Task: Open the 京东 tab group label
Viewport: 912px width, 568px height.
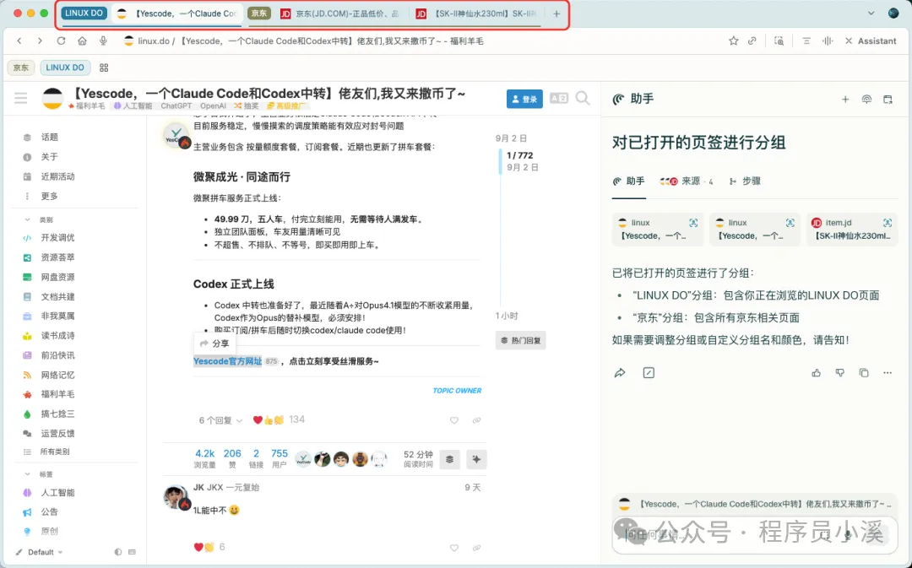Action: 259,13
